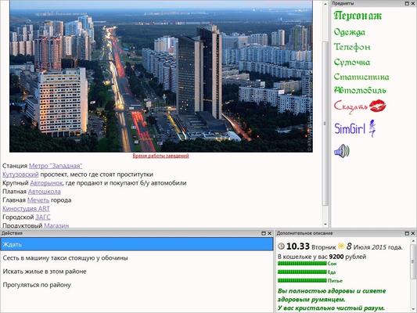Click the Питье drink progress bar
This screenshot has height=313, width=417.
302,280
